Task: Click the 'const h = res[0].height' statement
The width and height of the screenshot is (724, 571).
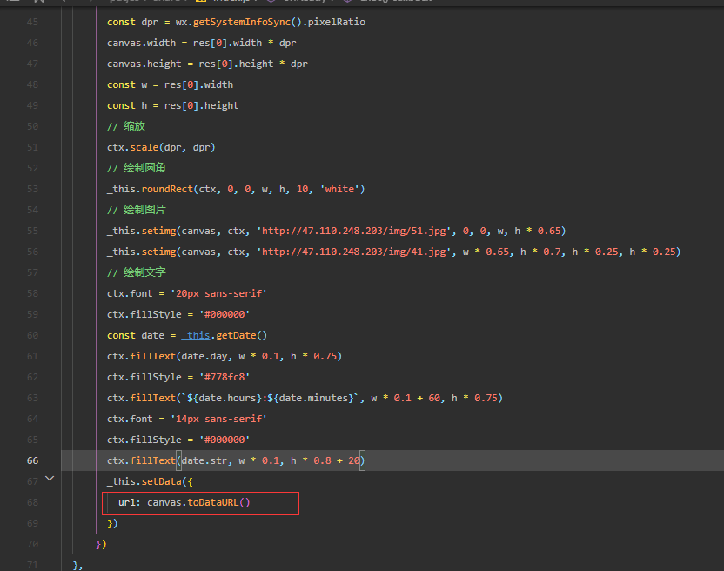Action: pos(172,105)
